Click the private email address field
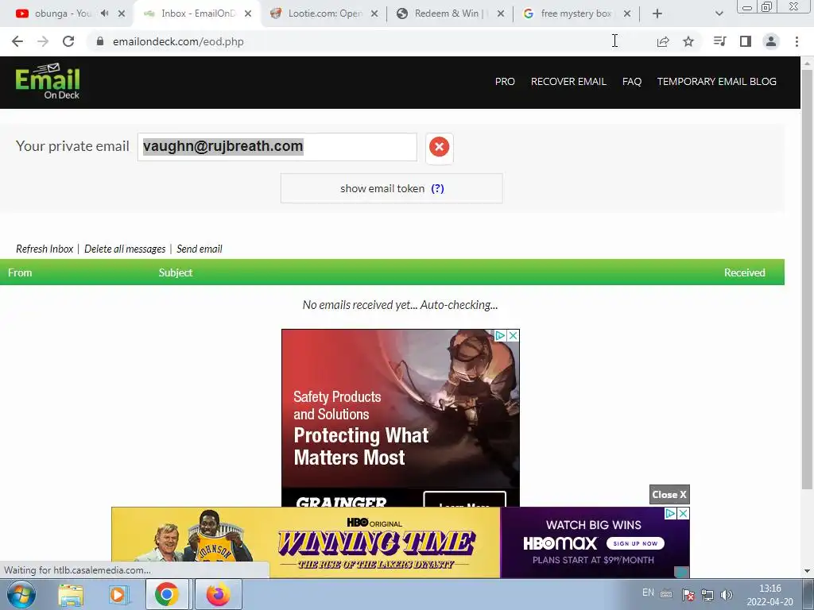This screenshot has height=610, width=814. tap(277, 147)
